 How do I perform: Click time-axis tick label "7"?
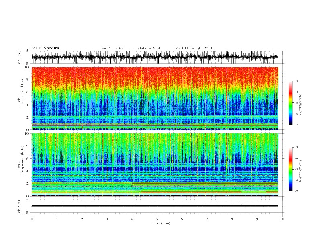207,219
